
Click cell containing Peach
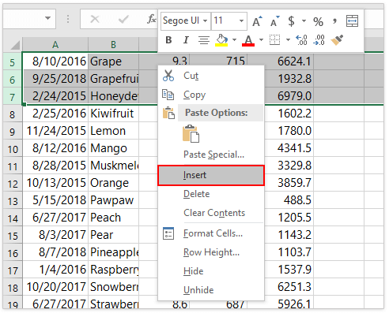coord(113,218)
